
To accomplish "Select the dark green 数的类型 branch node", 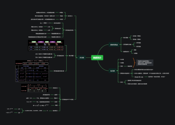I will [x=114, y=45].
